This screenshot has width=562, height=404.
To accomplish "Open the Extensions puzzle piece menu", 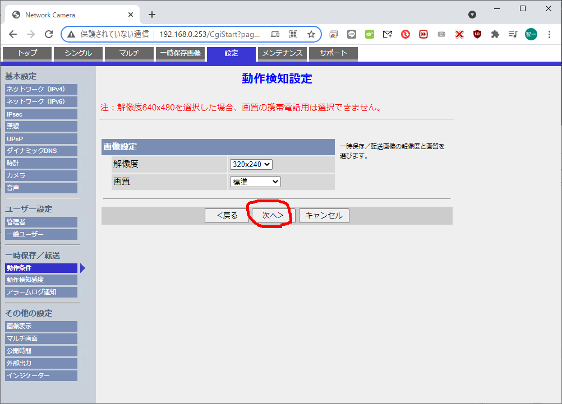I will [x=495, y=34].
